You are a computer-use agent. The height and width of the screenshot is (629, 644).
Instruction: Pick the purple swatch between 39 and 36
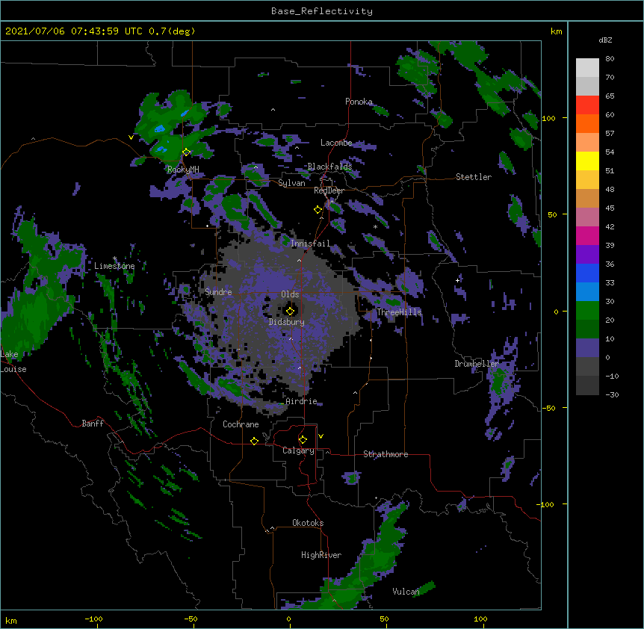587,255
